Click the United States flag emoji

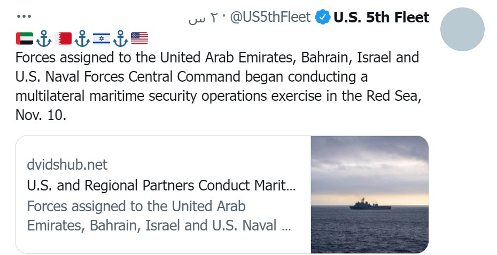coord(139,38)
